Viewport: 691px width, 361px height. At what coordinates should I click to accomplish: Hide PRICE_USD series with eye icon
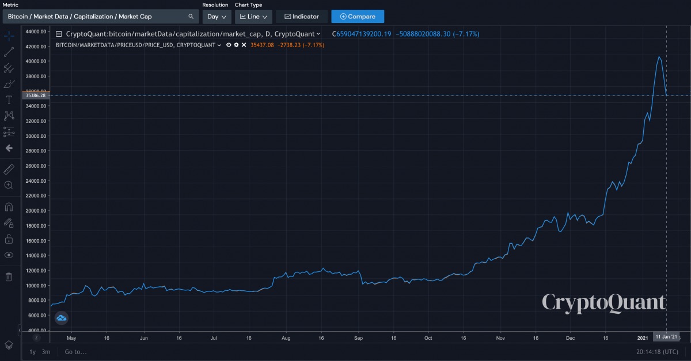click(x=229, y=45)
